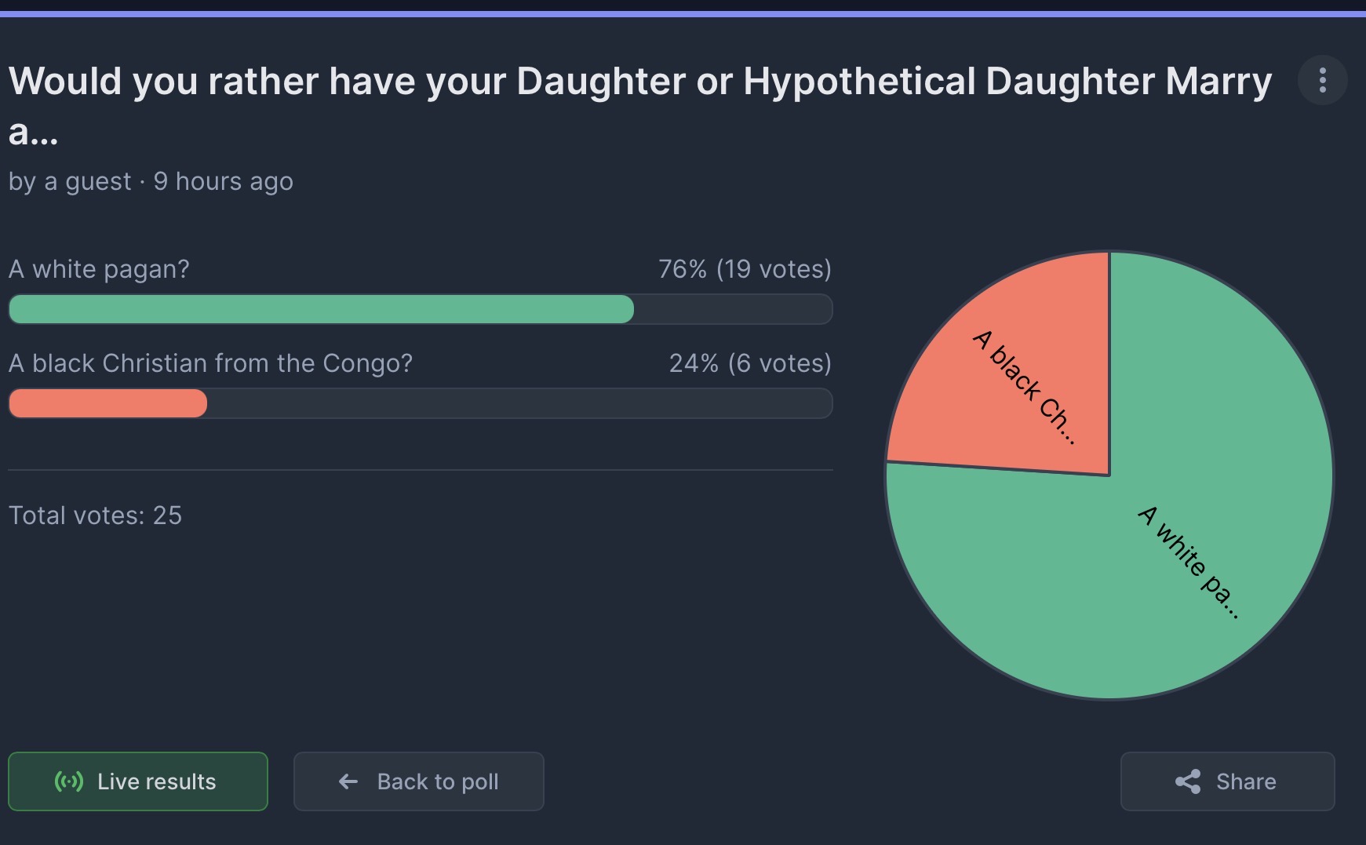This screenshot has width=1366, height=845.
Task: Click the "Total votes: 25" text
Action: tap(95, 515)
